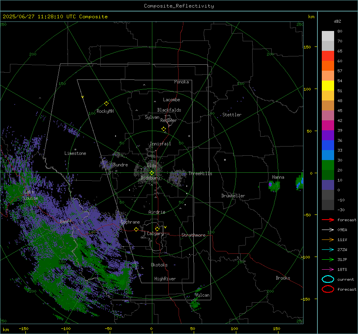Click the yellow diamond marker above RockyMH
The height and width of the screenshot is (334, 358).
(106, 104)
